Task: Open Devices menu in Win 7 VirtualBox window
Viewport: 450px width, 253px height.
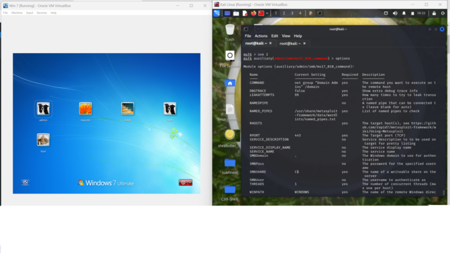Action: (42, 13)
